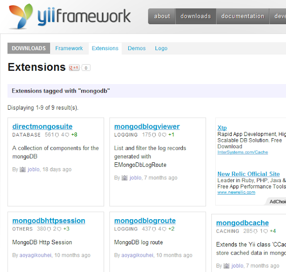Click the Yii framework logo
The image size is (286, 272).
[x=70, y=17]
